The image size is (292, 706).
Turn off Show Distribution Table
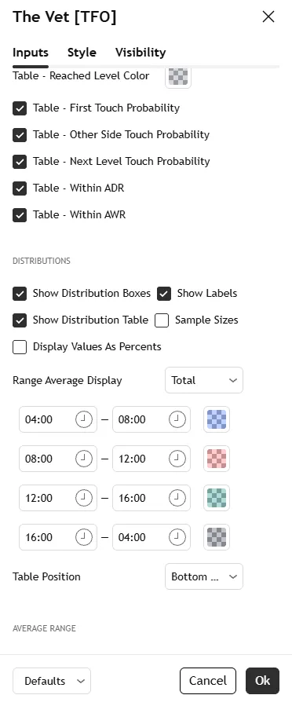point(20,320)
